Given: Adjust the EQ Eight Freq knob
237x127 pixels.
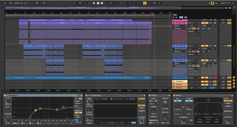Looking at the screenshot, I should [7, 101].
